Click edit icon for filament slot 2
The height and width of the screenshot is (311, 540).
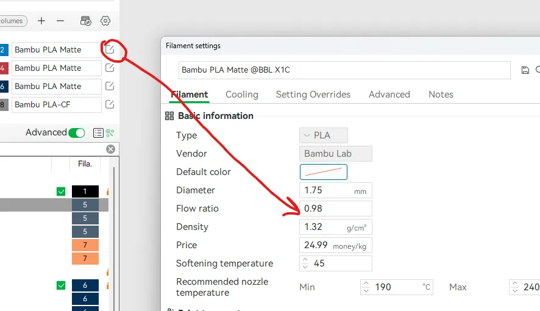pos(110,50)
